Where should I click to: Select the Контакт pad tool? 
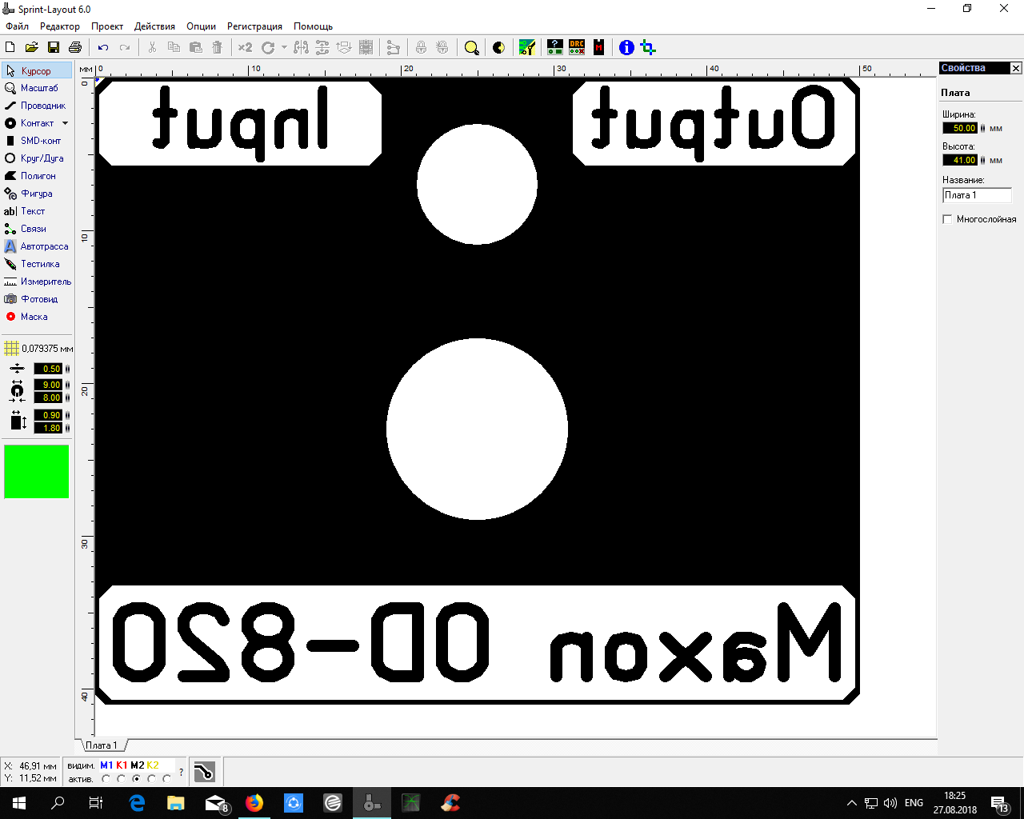[30, 123]
